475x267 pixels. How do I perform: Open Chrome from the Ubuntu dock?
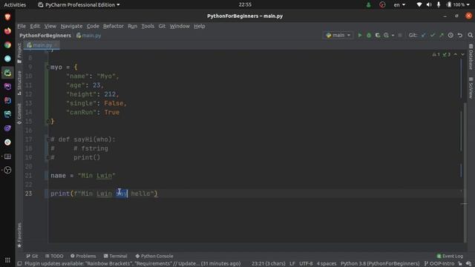(7, 44)
